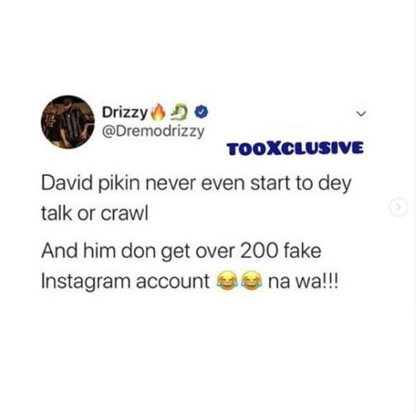416x413 pixels.
Task: Click the green dragon emoji in name
Action: coord(181,113)
